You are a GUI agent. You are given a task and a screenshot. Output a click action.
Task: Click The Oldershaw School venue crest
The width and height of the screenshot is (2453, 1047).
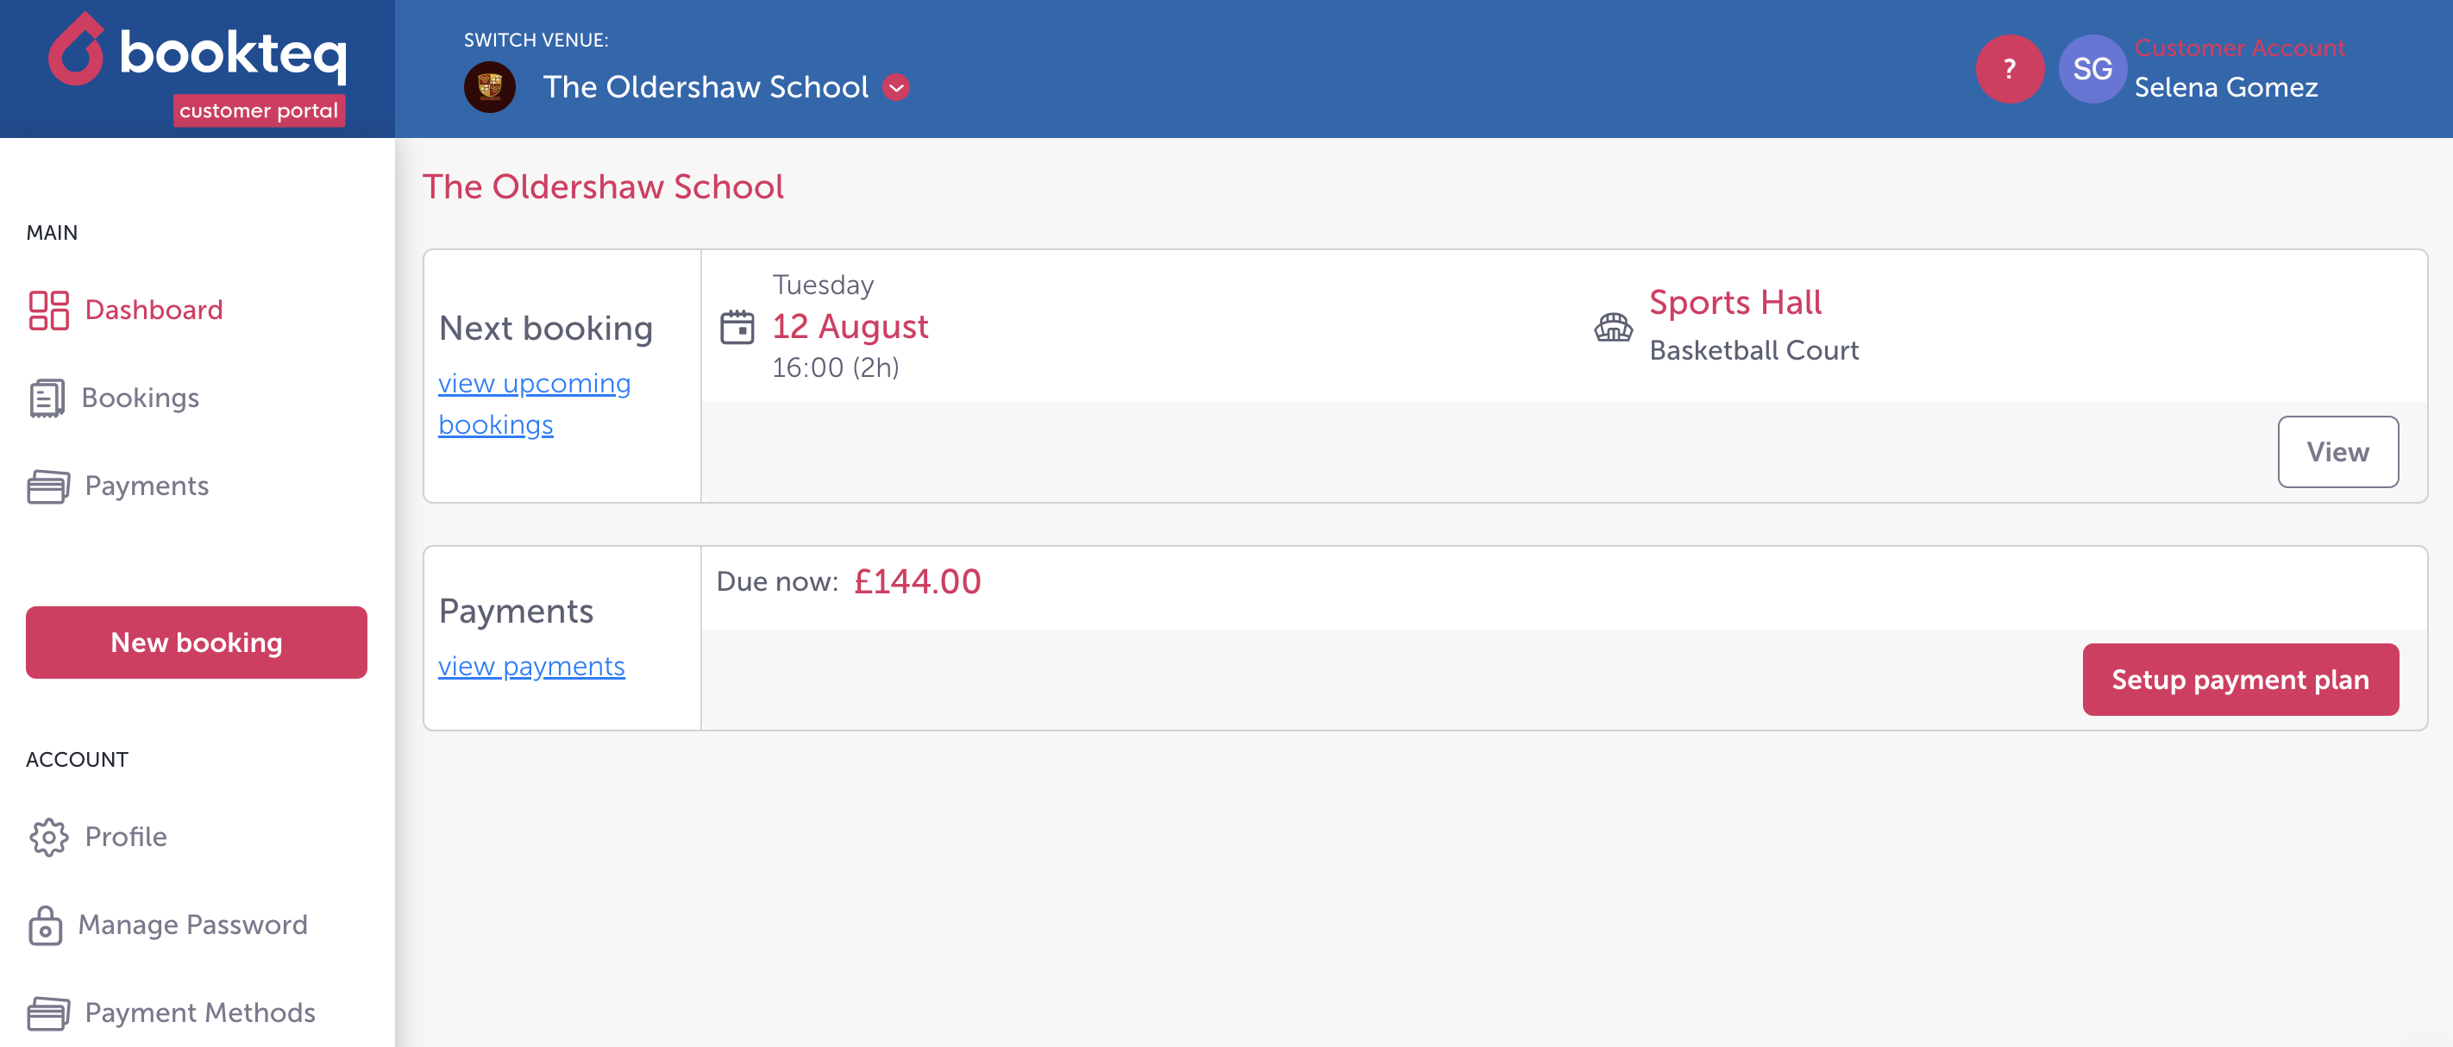(x=489, y=88)
